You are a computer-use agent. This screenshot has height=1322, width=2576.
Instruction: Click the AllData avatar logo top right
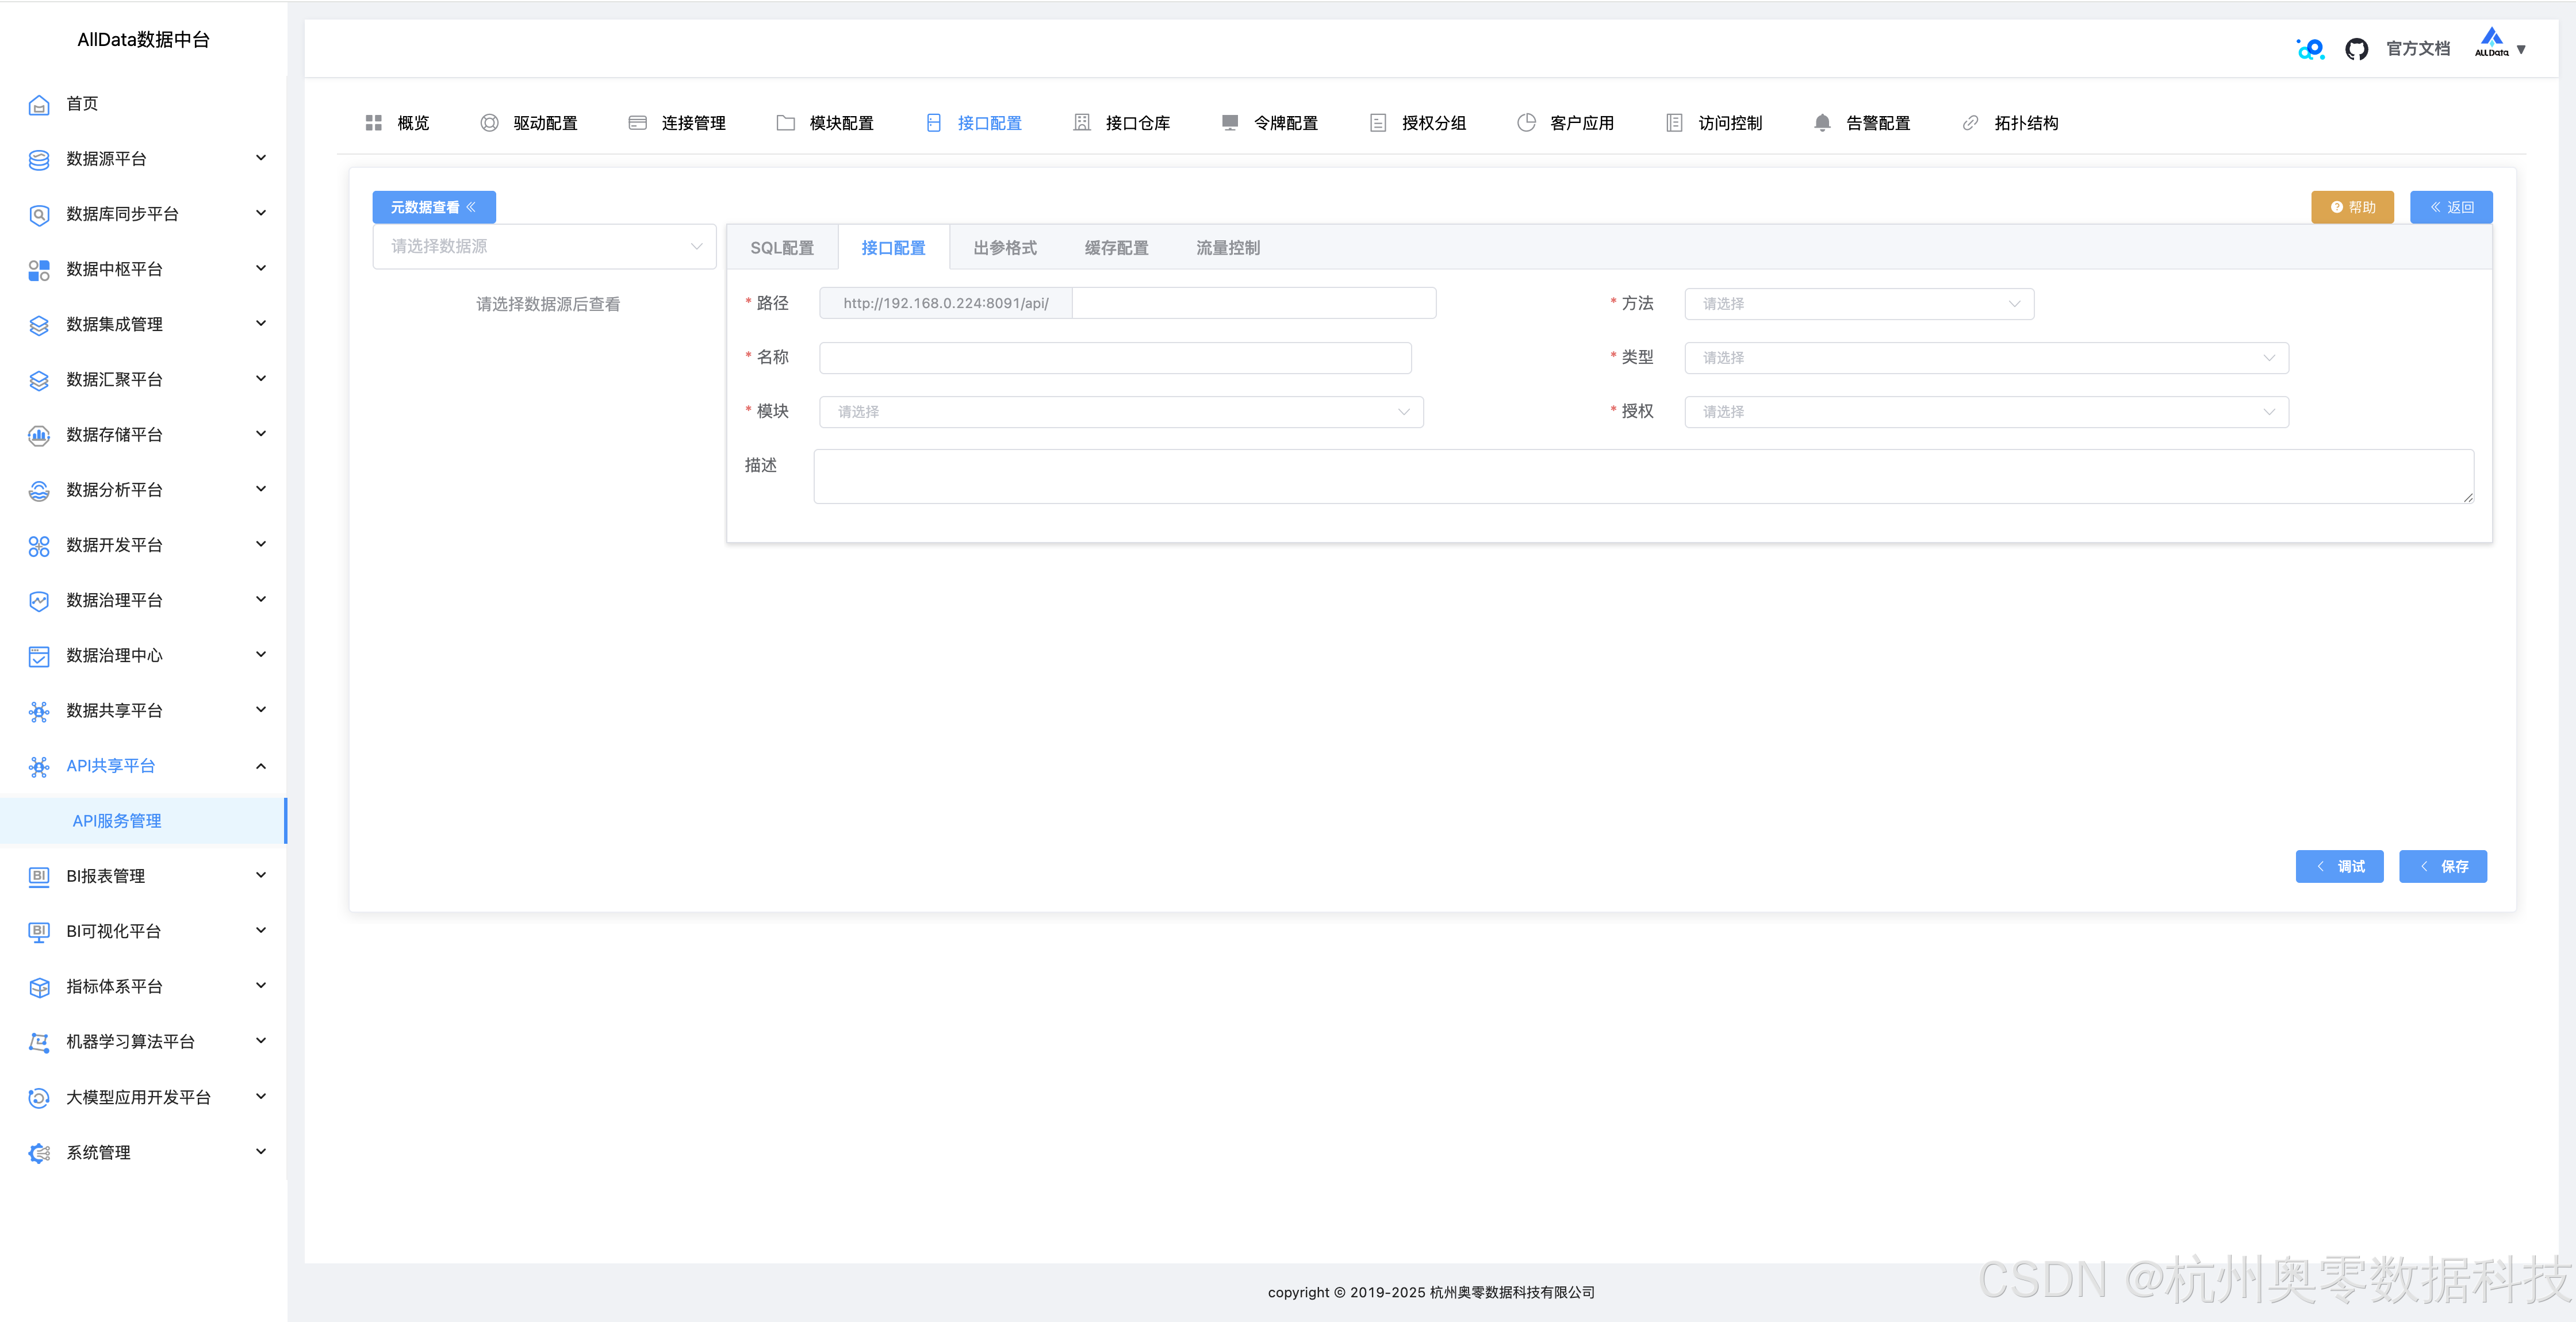(2491, 43)
